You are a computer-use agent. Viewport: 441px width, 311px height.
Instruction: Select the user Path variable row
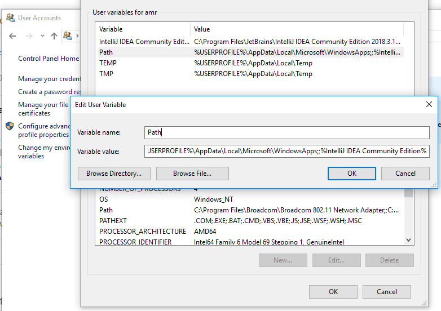[250, 52]
